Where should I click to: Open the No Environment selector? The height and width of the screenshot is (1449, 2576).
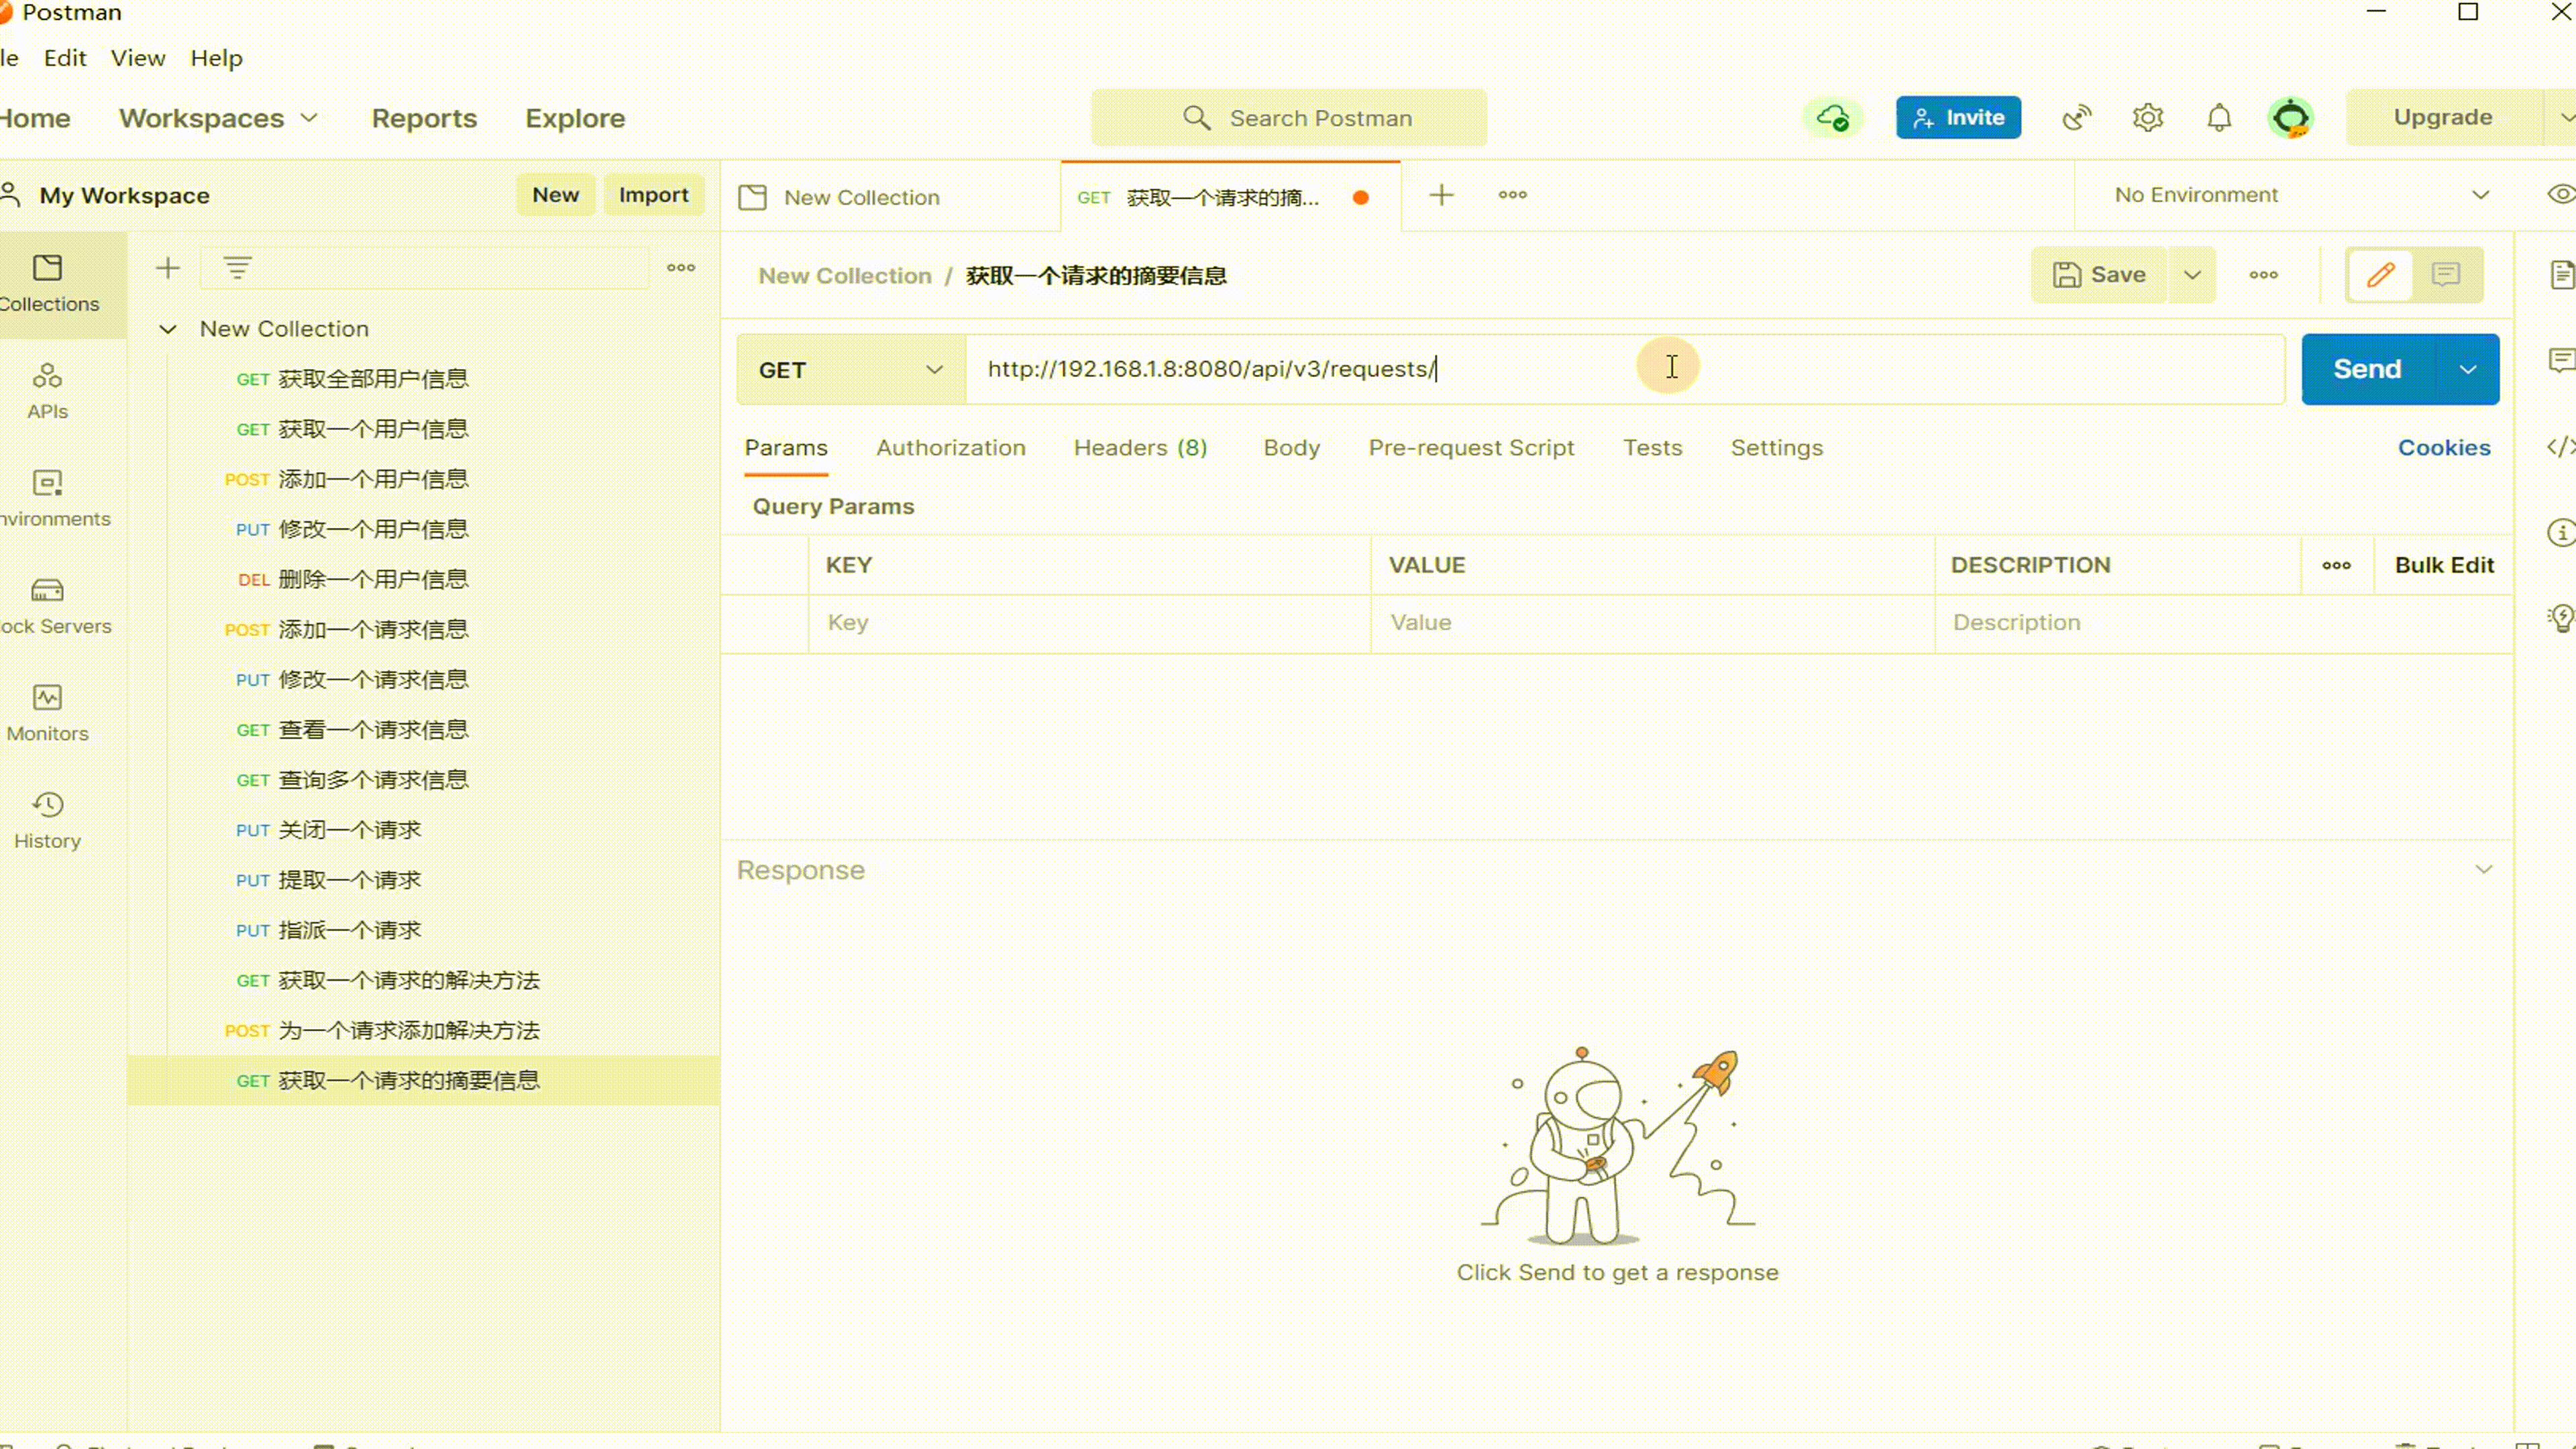pos(2301,195)
